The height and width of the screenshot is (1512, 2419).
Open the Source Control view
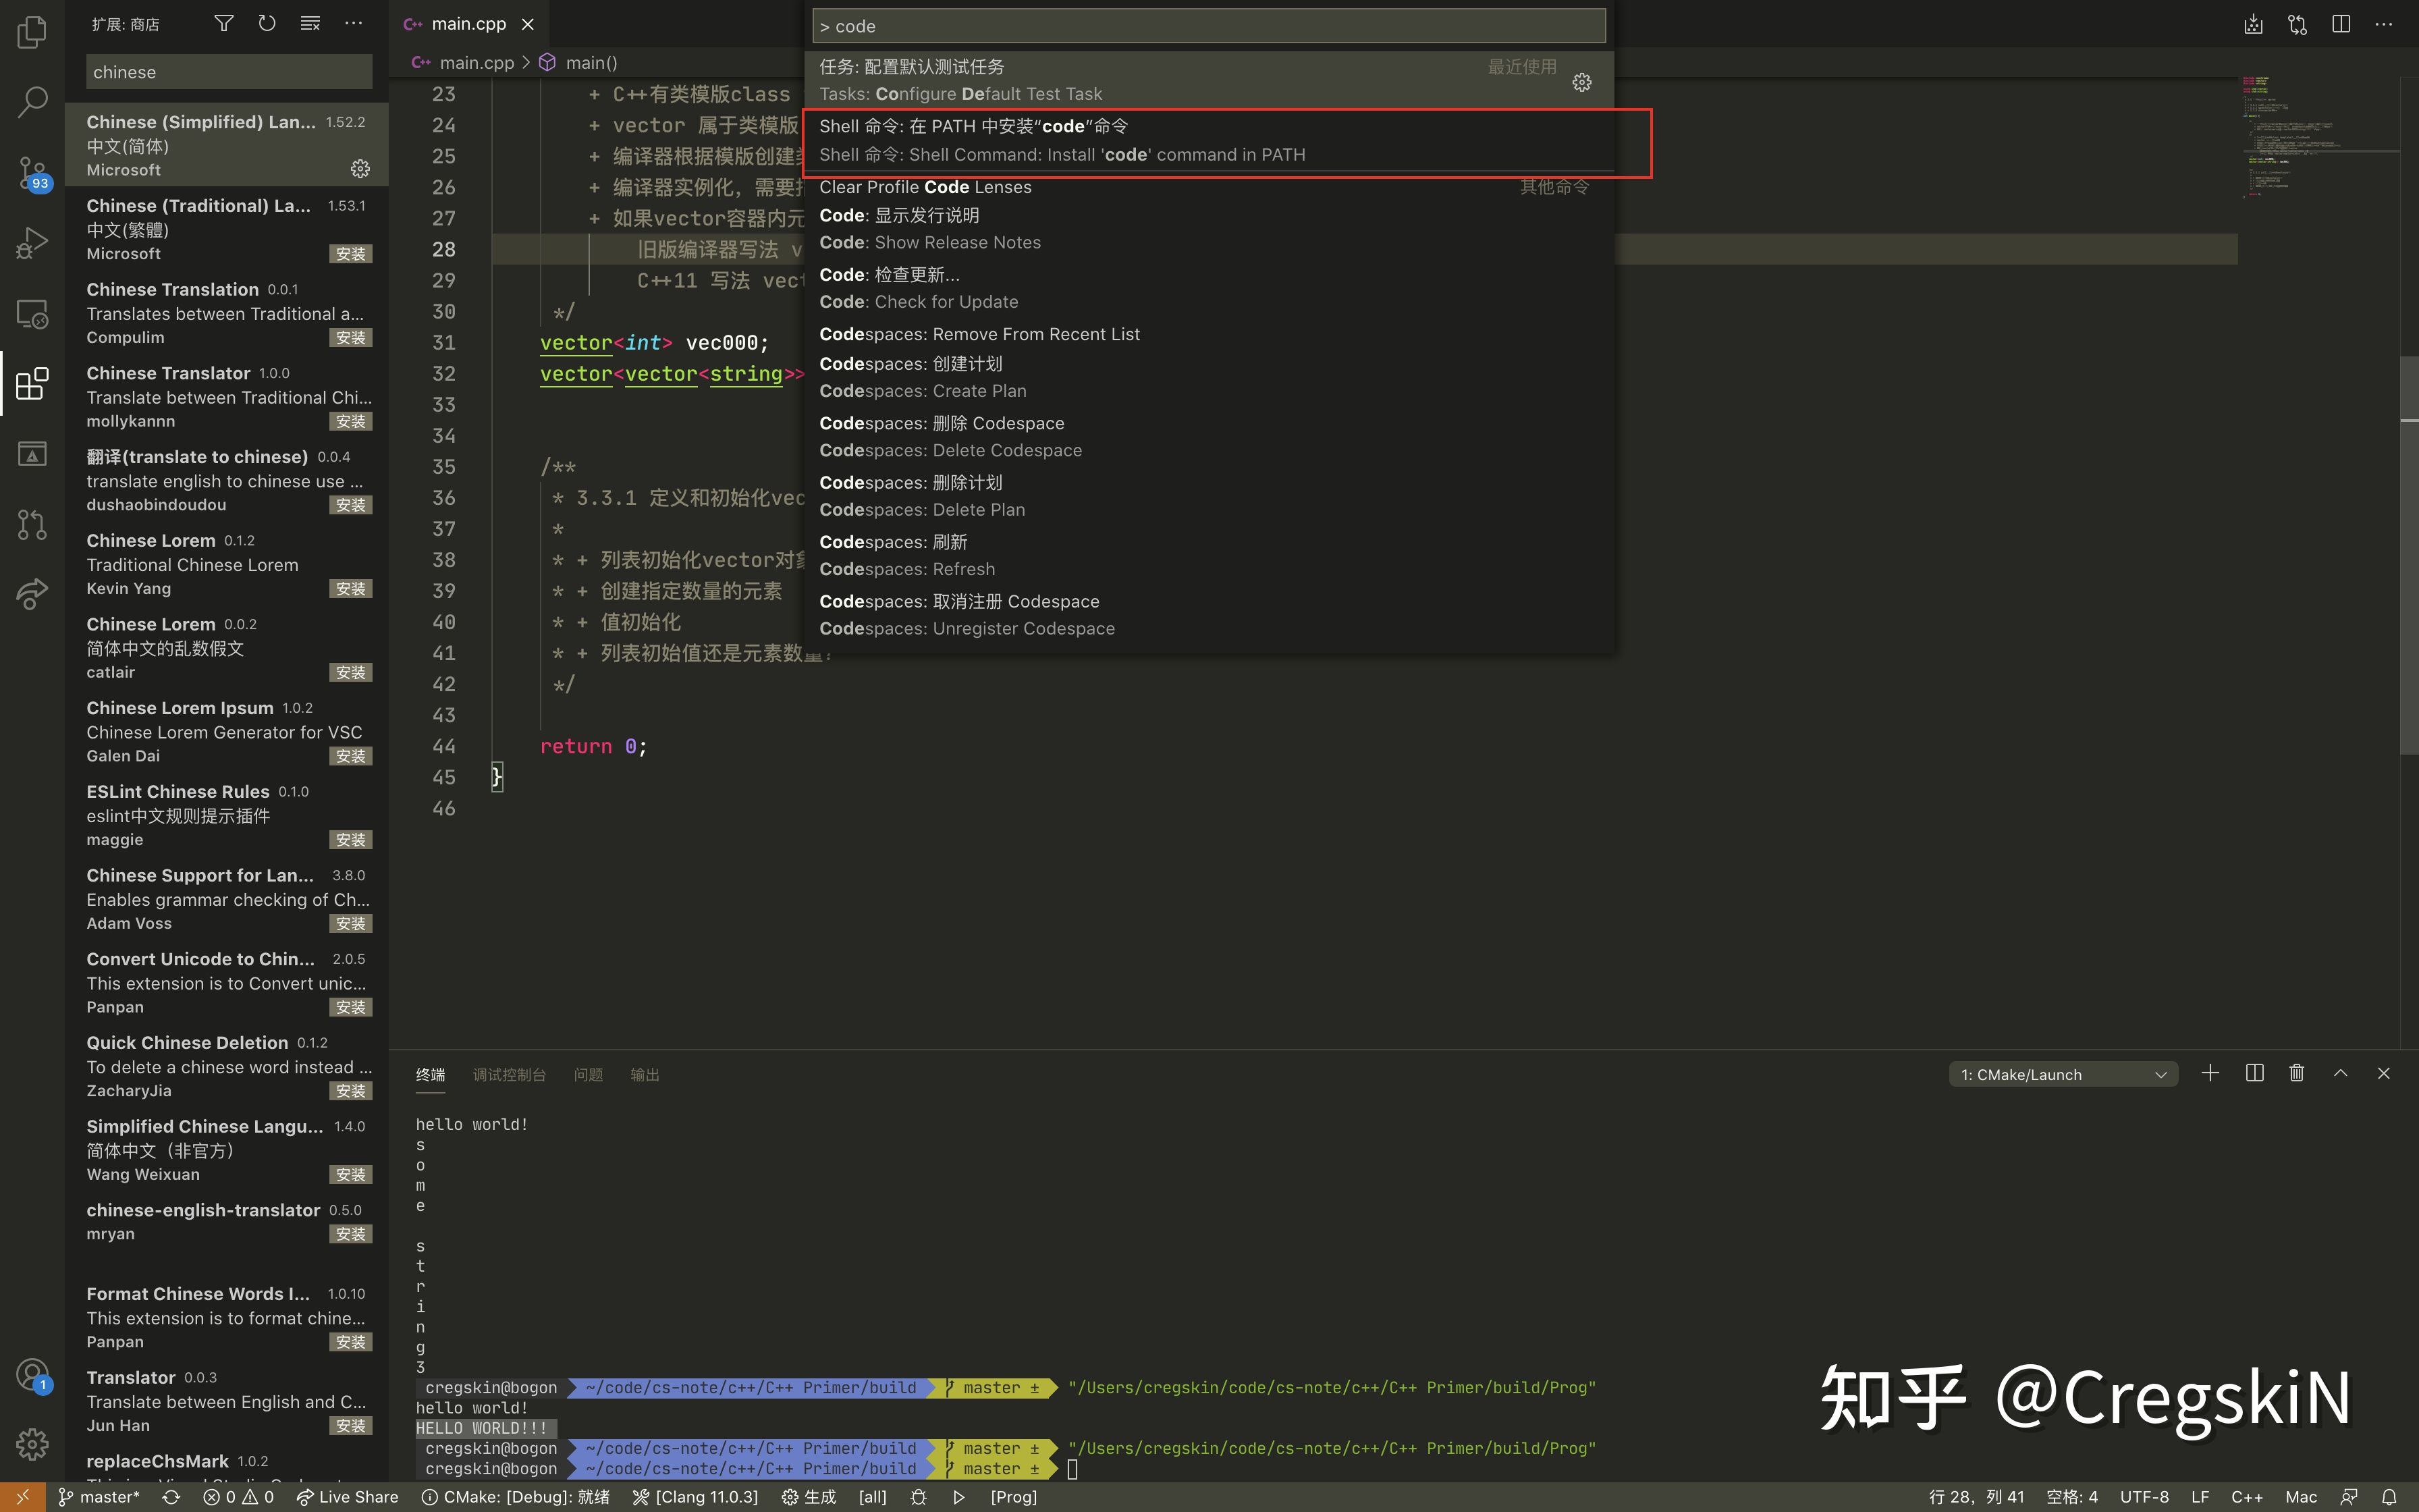coord(31,172)
